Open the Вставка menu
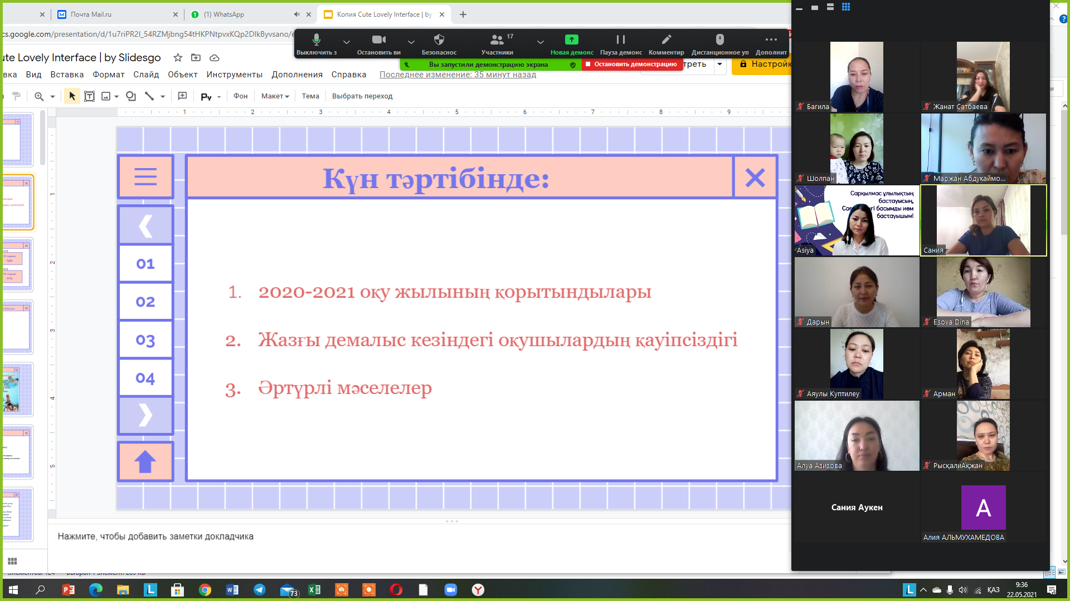 click(x=67, y=75)
